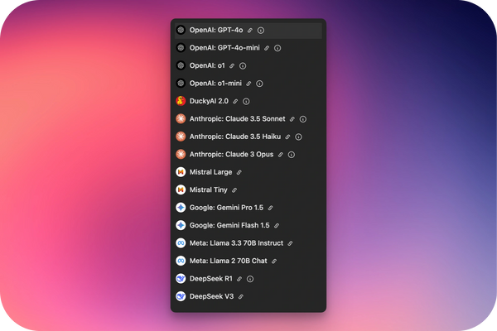The height and width of the screenshot is (331, 497).
Task: Click the link icon next to OpenAI: o1
Action: coord(232,65)
